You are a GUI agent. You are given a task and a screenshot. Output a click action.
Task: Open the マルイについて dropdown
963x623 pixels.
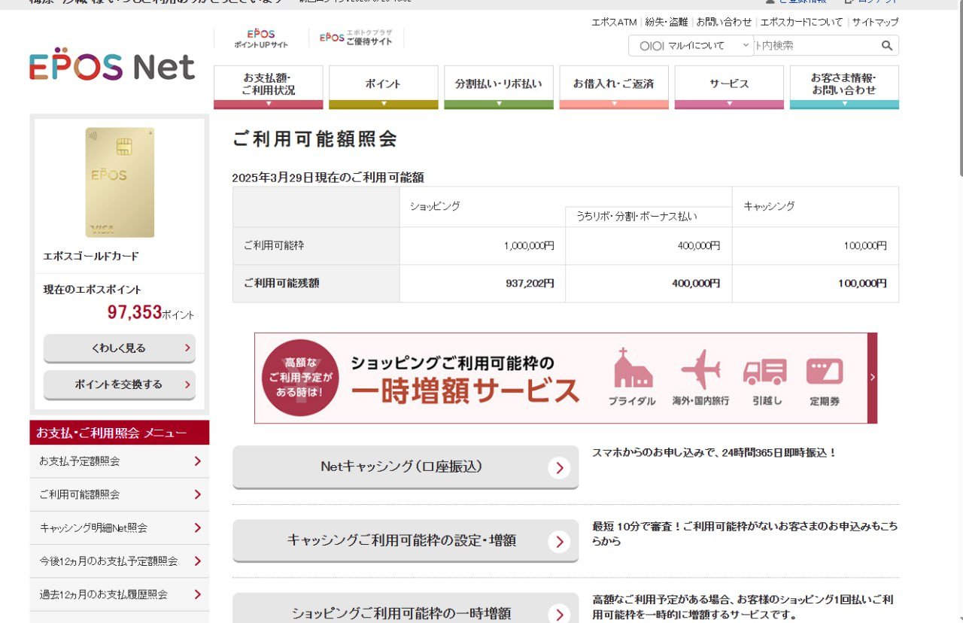click(x=688, y=45)
